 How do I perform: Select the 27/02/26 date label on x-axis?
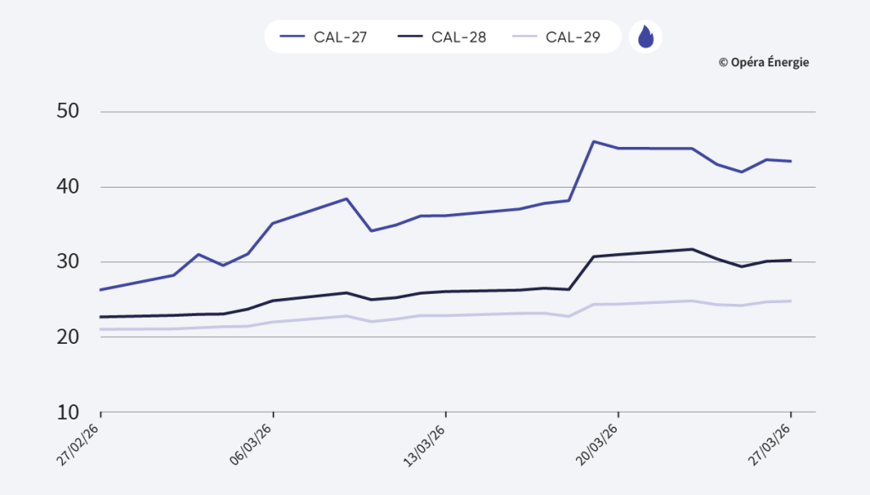click(79, 443)
